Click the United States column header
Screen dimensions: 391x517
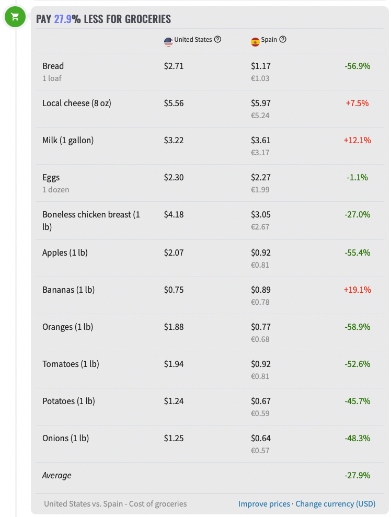point(193,40)
